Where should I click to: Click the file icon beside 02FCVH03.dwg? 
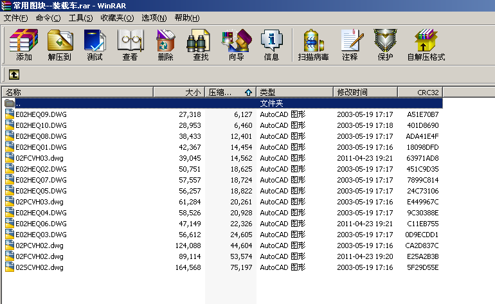10,158
